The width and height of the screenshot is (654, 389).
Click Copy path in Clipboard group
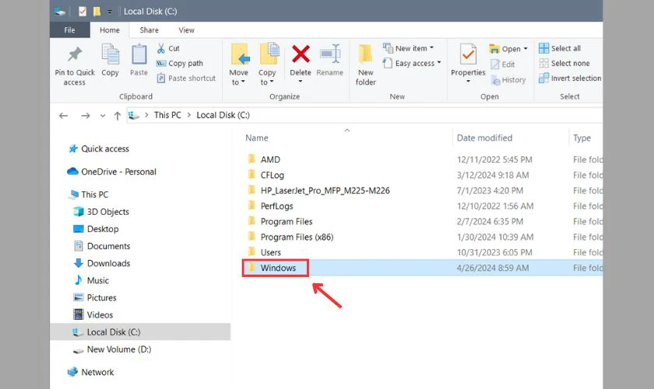pyautogui.click(x=180, y=63)
